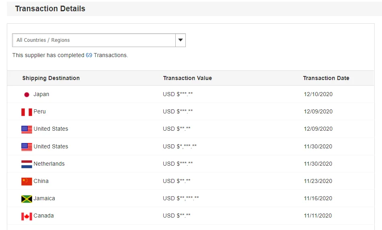Click the 69 transactions link
This screenshot has height=230, width=382.
(89, 55)
